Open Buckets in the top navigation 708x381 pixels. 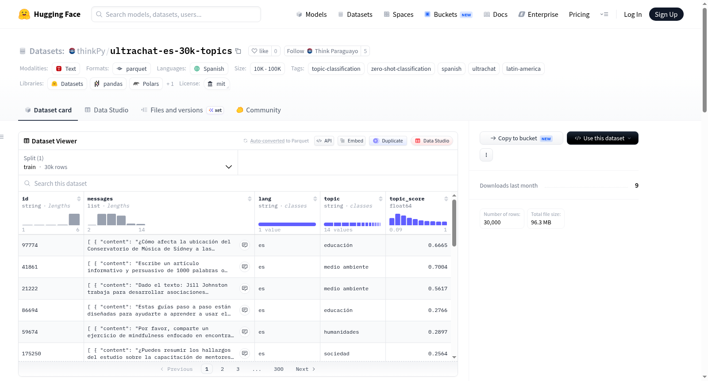pyautogui.click(x=448, y=14)
